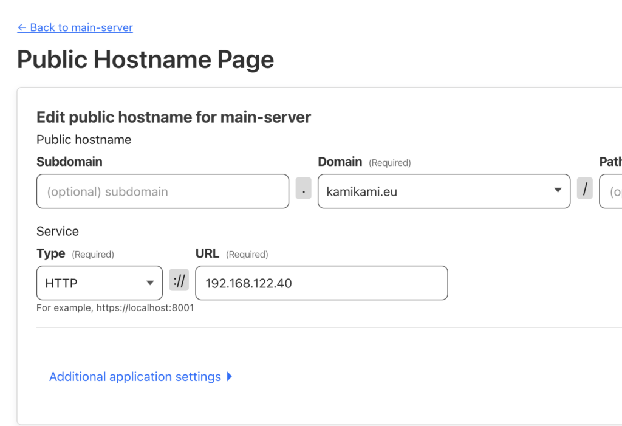Go back to main-server link
The height and width of the screenshot is (426, 622).
coord(75,27)
